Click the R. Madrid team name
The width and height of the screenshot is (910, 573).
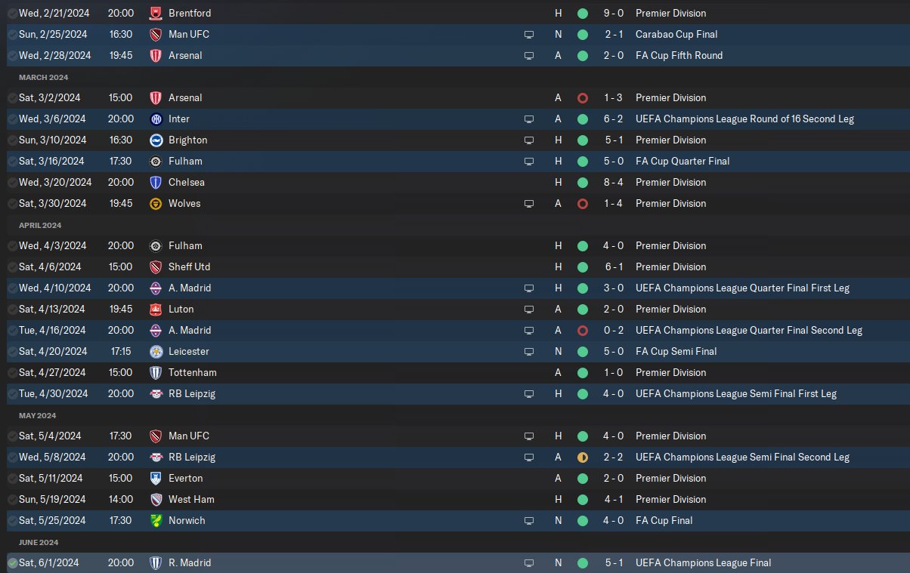pyautogui.click(x=190, y=563)
